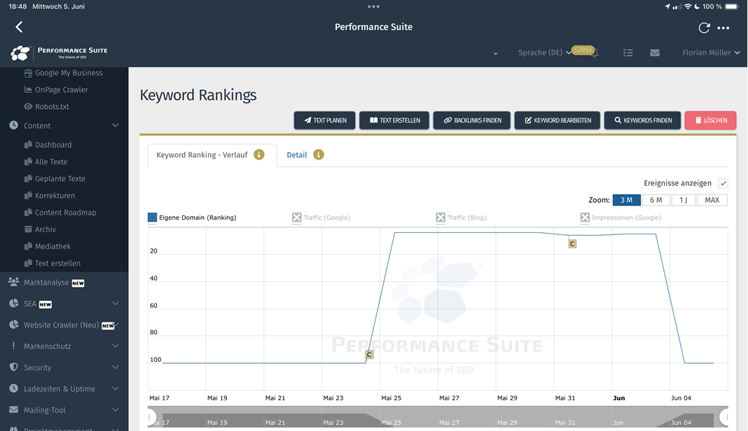
Task: Set chart zoom to 6 M
Action: coord(656,200)
